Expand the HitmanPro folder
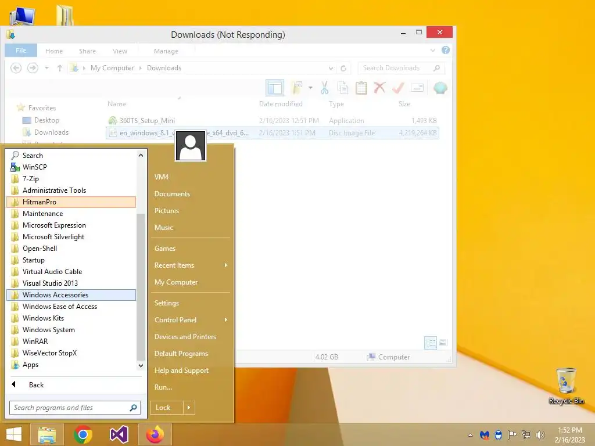595x446 pixels. [71, 202]
